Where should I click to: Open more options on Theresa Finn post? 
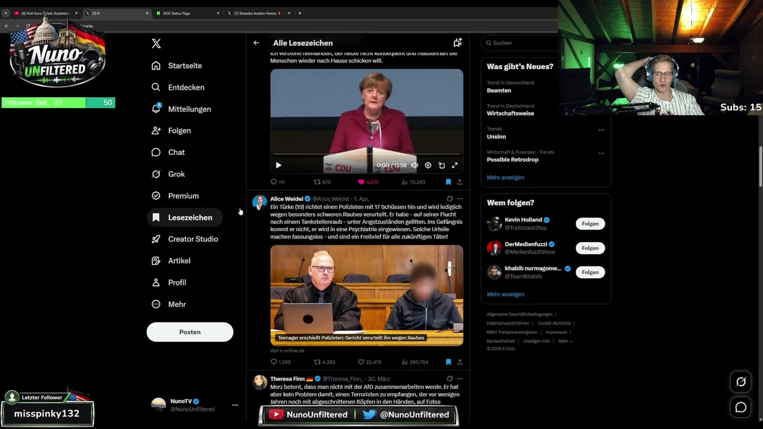click(x=460, y=378)
